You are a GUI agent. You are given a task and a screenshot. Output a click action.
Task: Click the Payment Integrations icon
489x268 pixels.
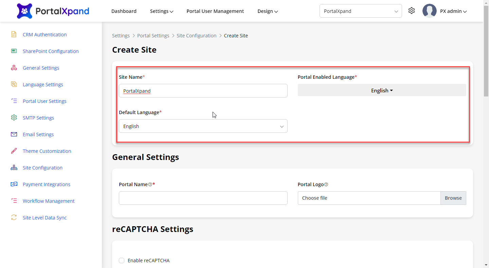tap(14, 184)
